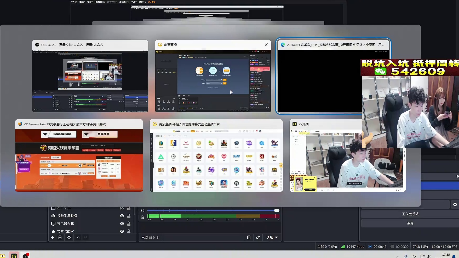The image size is (459, 258).
Task: Open the network icon in the system tray
Action: 422,256
